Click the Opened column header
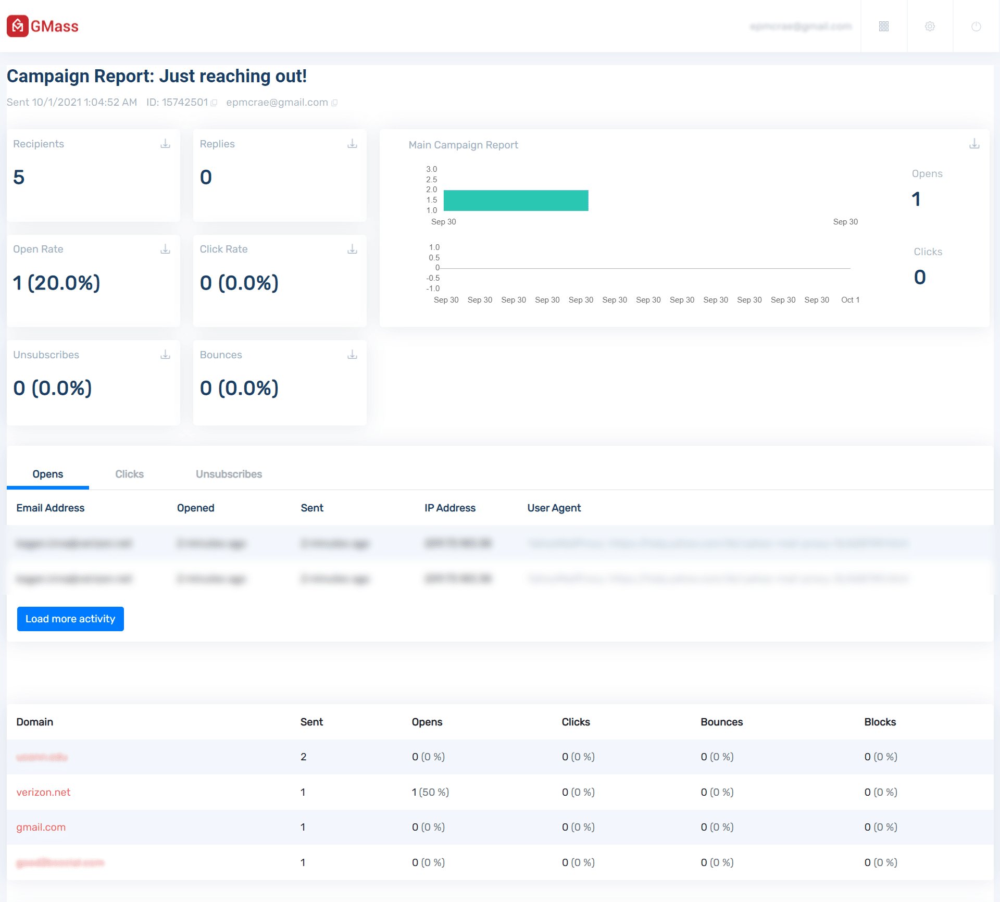Image resolution: width=1000 pixels, height=902 pixels. point(196,508)
